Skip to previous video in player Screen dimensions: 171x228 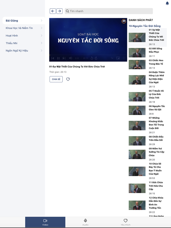click(53, 58)
